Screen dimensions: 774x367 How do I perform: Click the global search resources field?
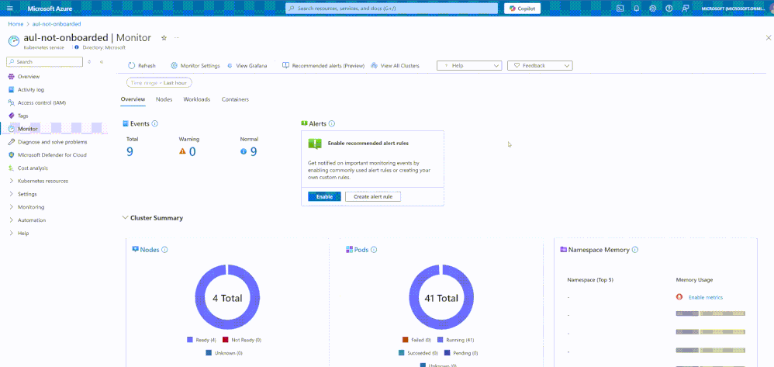pos(392,9)
